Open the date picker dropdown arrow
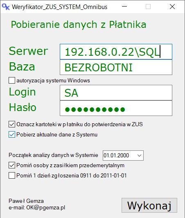 (x=139, y=155)
